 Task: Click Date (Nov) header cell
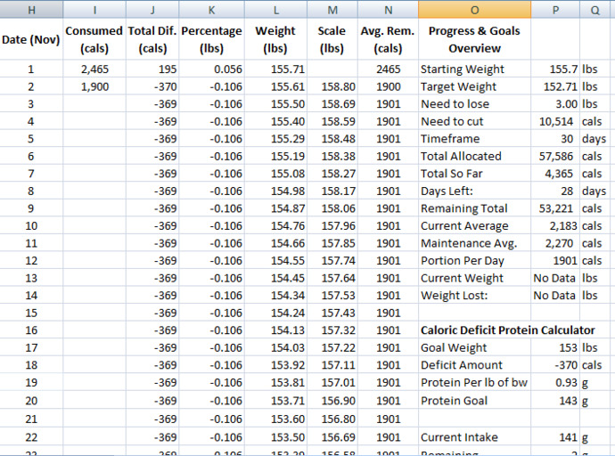31,39
